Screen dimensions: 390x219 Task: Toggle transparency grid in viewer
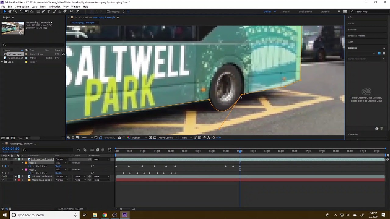coord(155,137)
